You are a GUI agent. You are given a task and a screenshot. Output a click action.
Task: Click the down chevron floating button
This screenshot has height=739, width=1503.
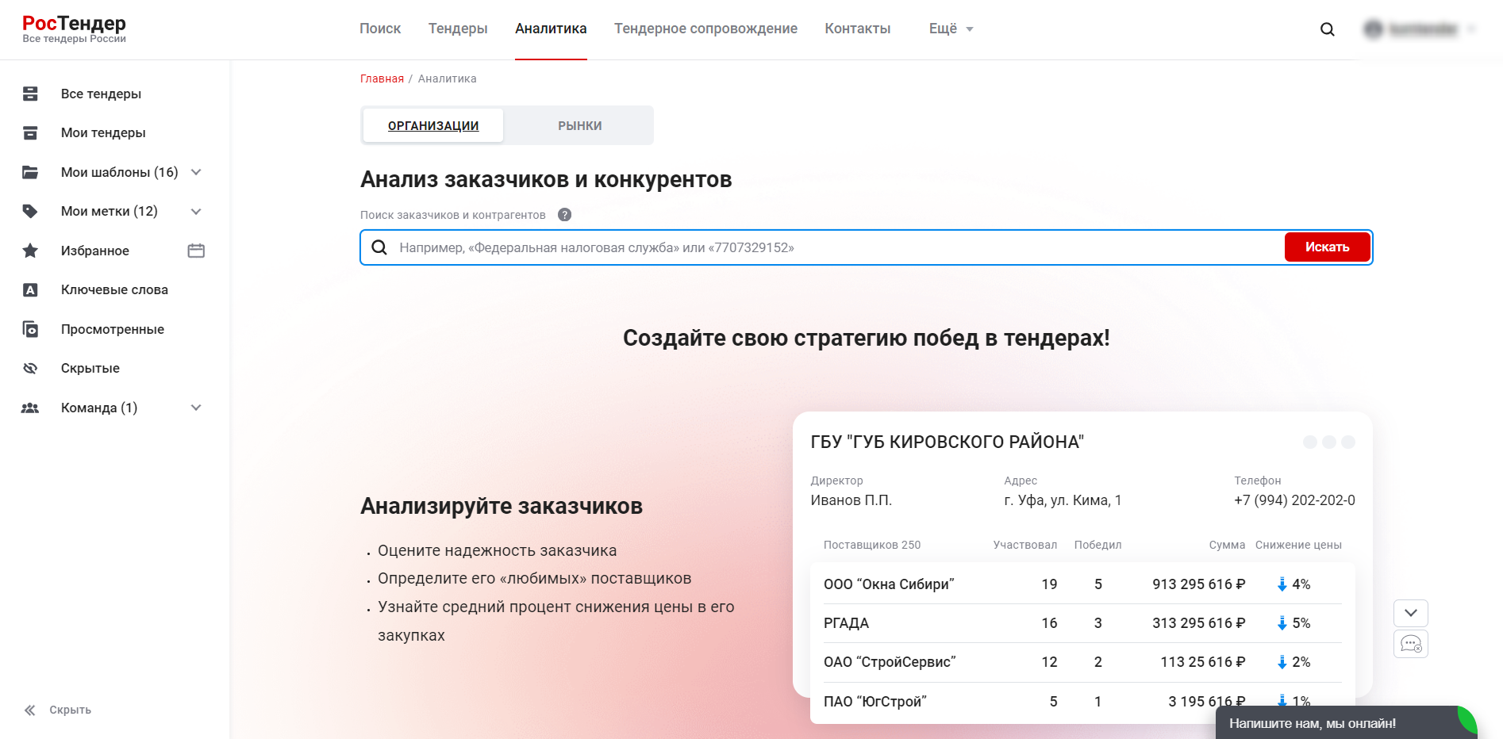[x=1410, y=613]
